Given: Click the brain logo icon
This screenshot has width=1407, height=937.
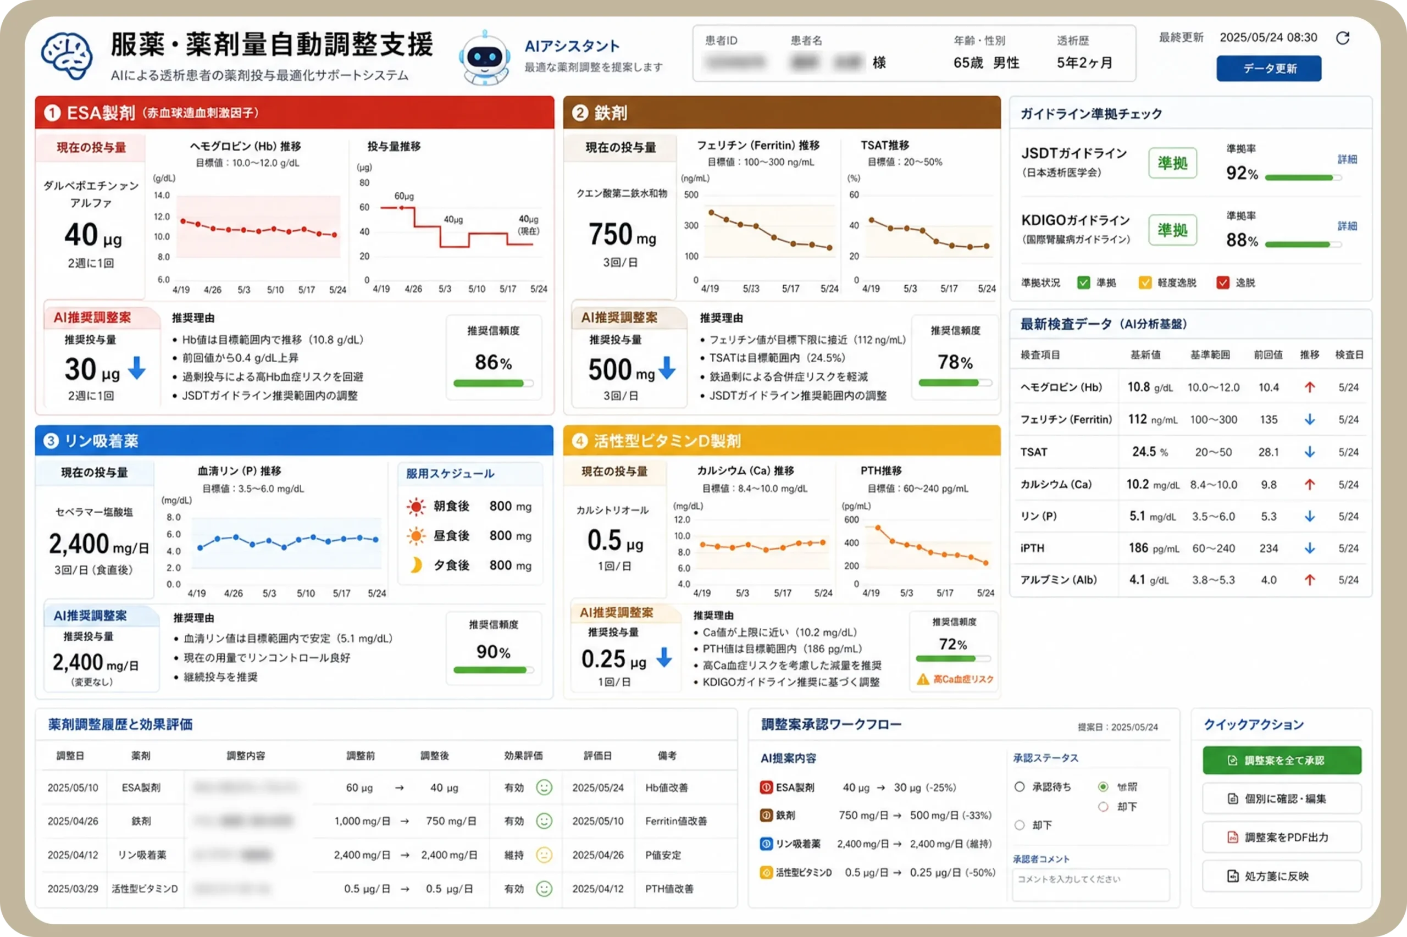Looking at the screenshot, I should (67, 56).
